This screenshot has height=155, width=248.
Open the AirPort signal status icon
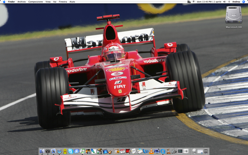(x=194, y=1)
